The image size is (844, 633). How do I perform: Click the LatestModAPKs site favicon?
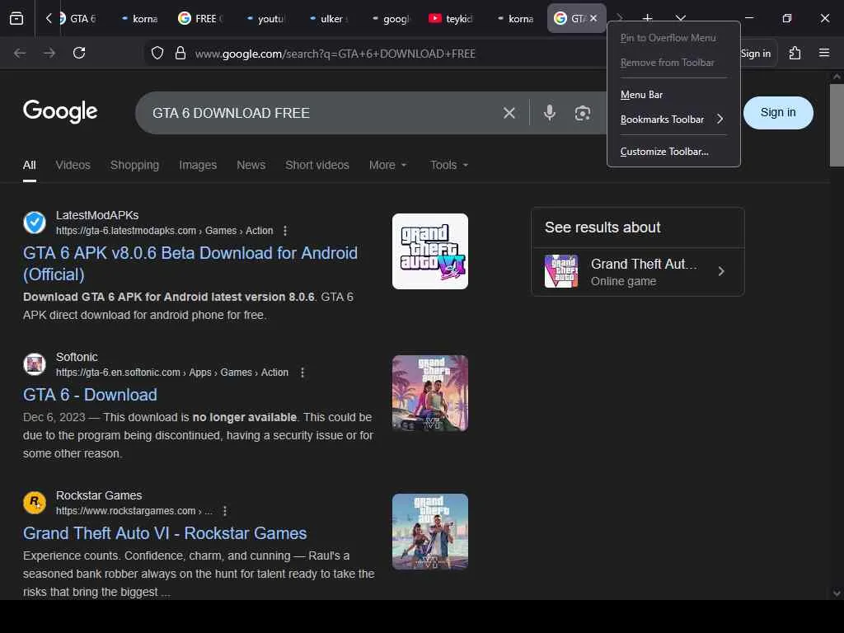(35, 223)
